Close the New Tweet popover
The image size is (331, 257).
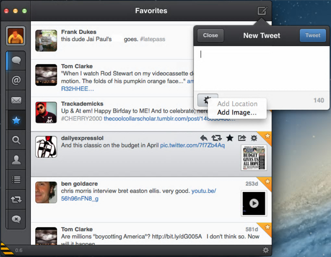coord(211,35)
